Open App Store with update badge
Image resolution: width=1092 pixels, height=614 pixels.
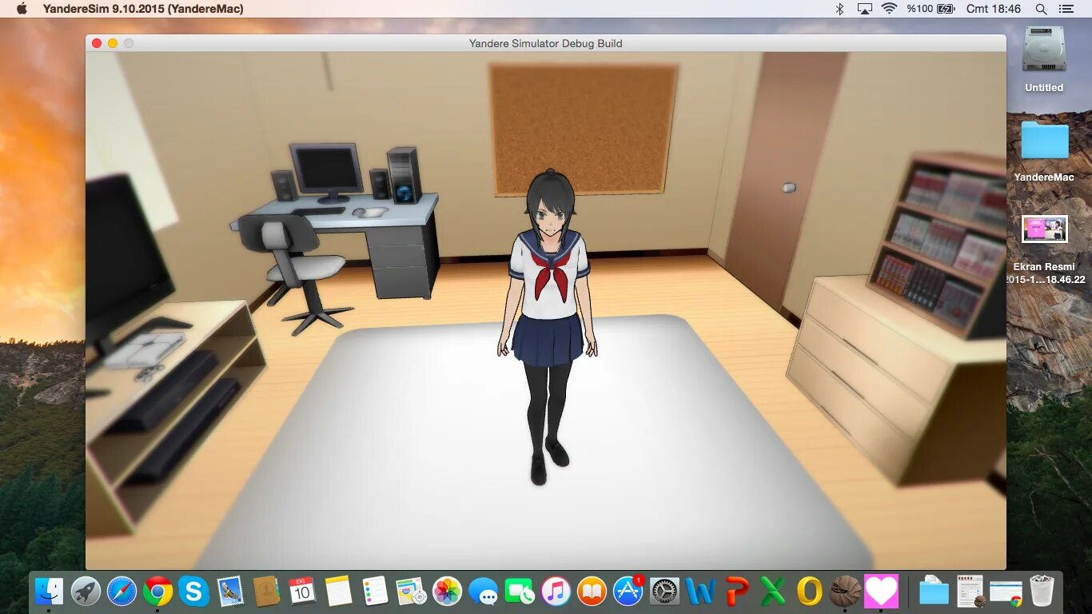click(628, 592)
